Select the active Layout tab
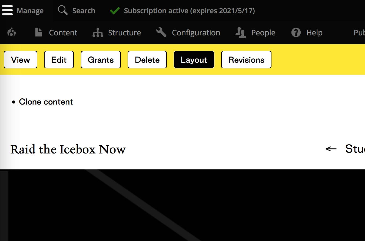 (194, 60)
